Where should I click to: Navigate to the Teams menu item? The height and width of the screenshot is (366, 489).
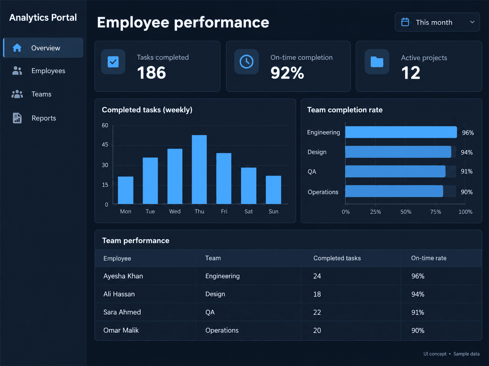click(43, 94)
